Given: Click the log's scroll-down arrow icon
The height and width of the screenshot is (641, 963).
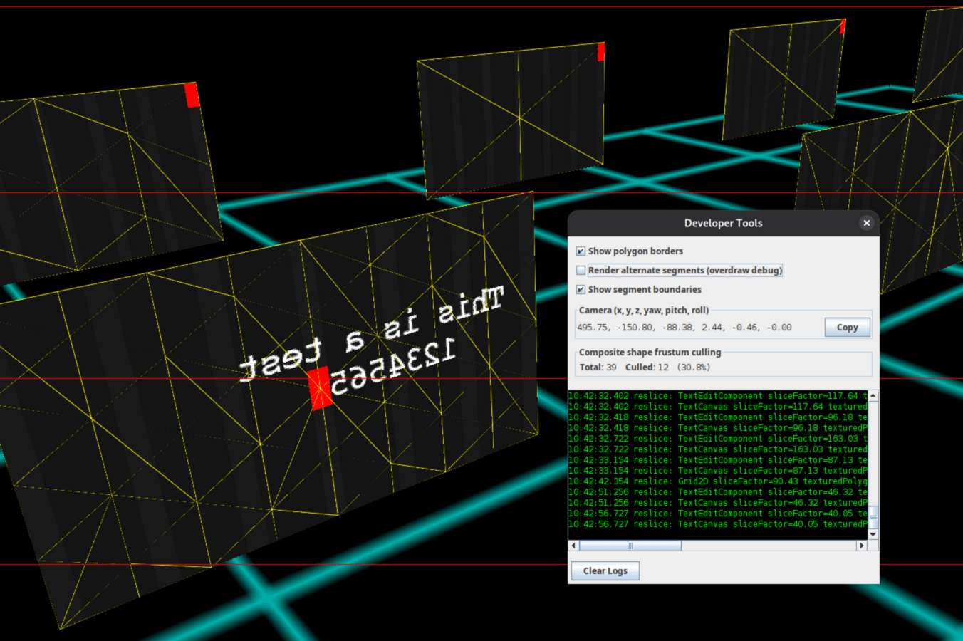Looking at the screenshot, I should [x=872, y=534].
